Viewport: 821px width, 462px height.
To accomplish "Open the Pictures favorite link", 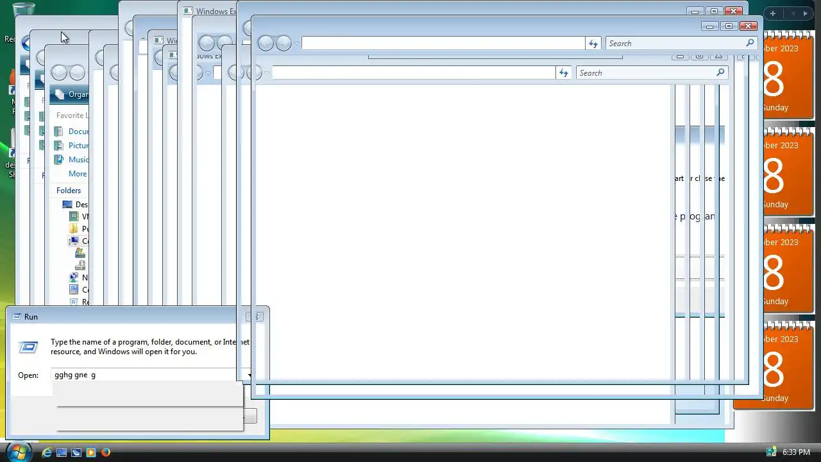I will (71, 146).
